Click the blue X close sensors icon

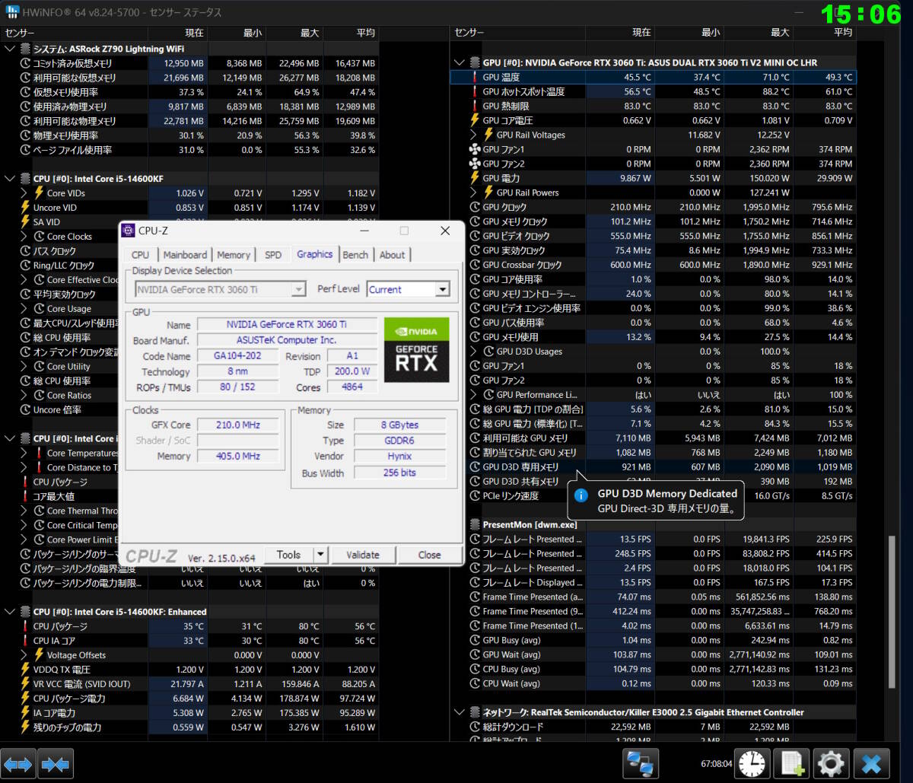pos(871,763)
